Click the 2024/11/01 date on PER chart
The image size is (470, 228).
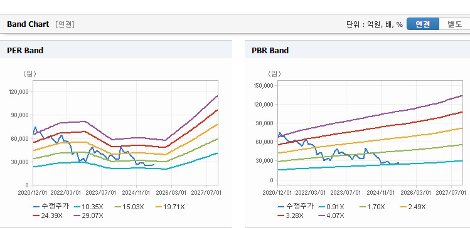pos(136,192)
